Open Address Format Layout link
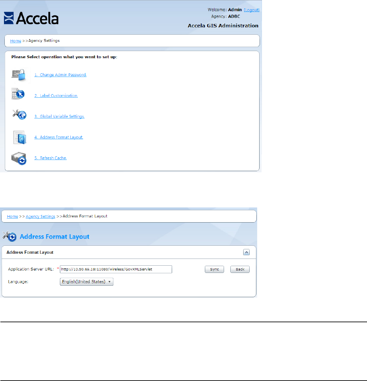Viewport: 367px width, 381px height. [59, 137]
